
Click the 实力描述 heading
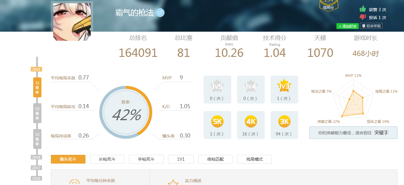tap(193, 181)
